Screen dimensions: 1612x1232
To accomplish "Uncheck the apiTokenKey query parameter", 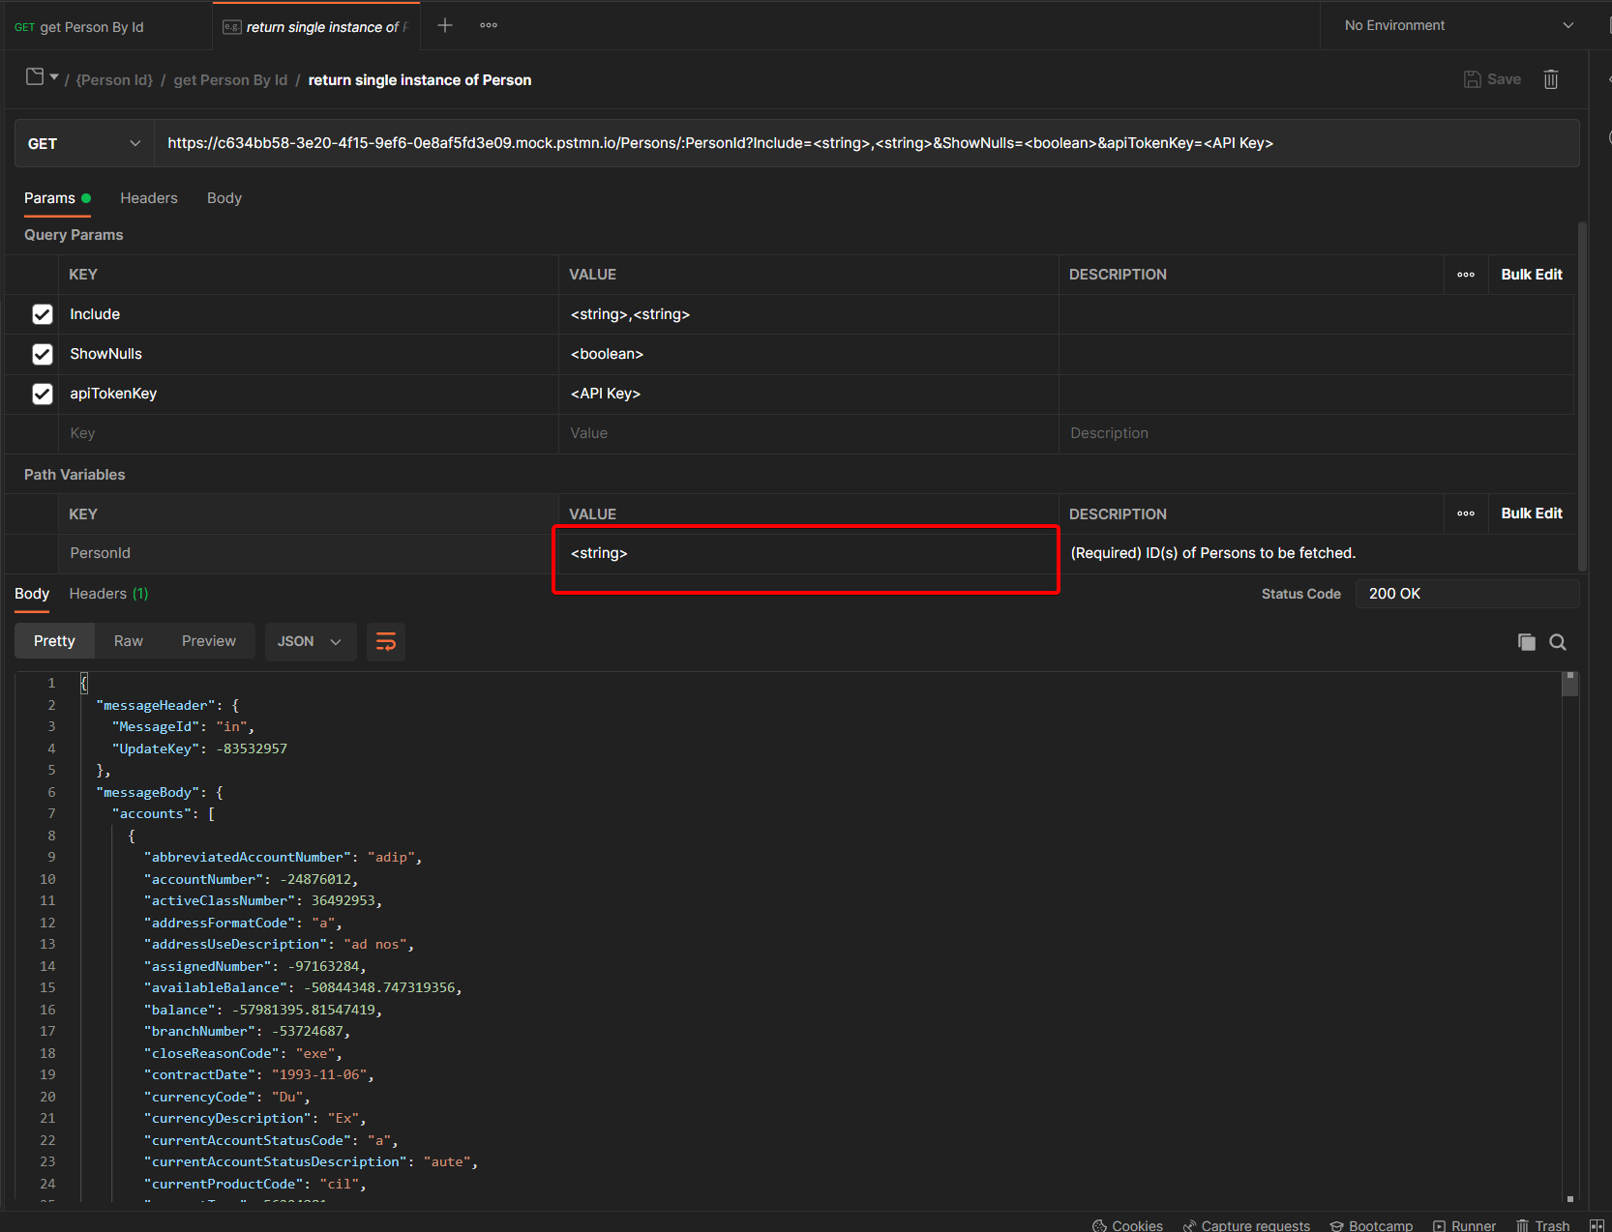I will (x=42, y=394).
